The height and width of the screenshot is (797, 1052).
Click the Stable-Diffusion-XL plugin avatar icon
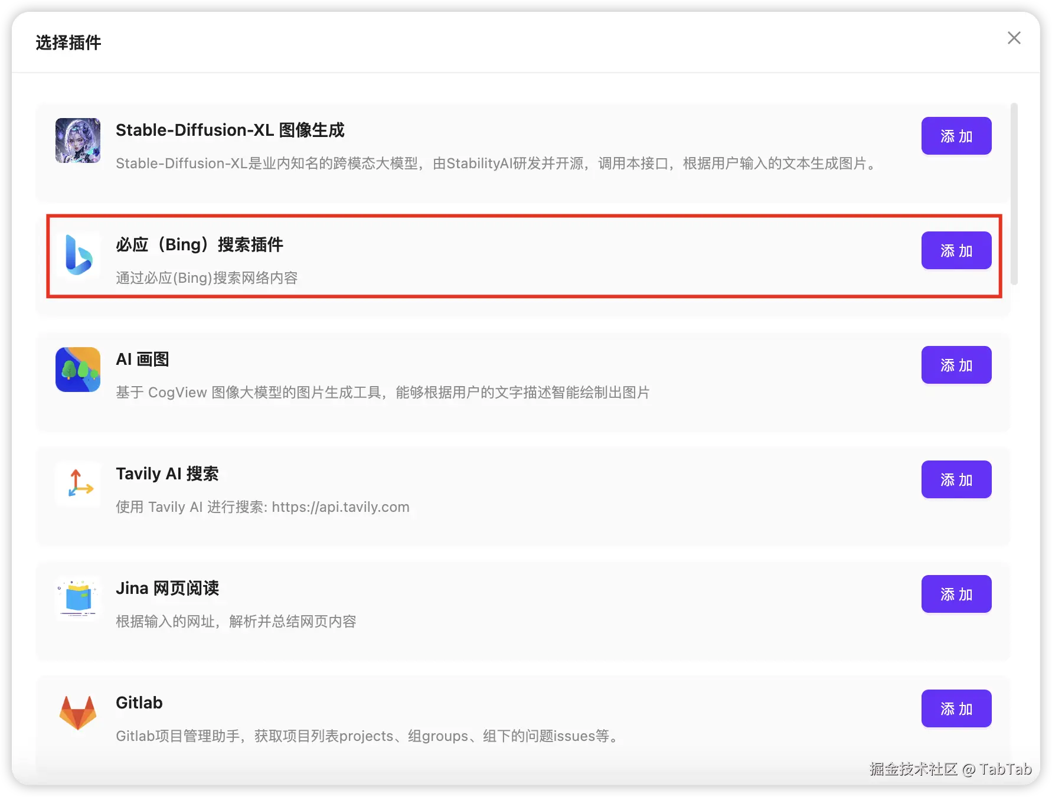pyautogui.click(x=78, y=141)
